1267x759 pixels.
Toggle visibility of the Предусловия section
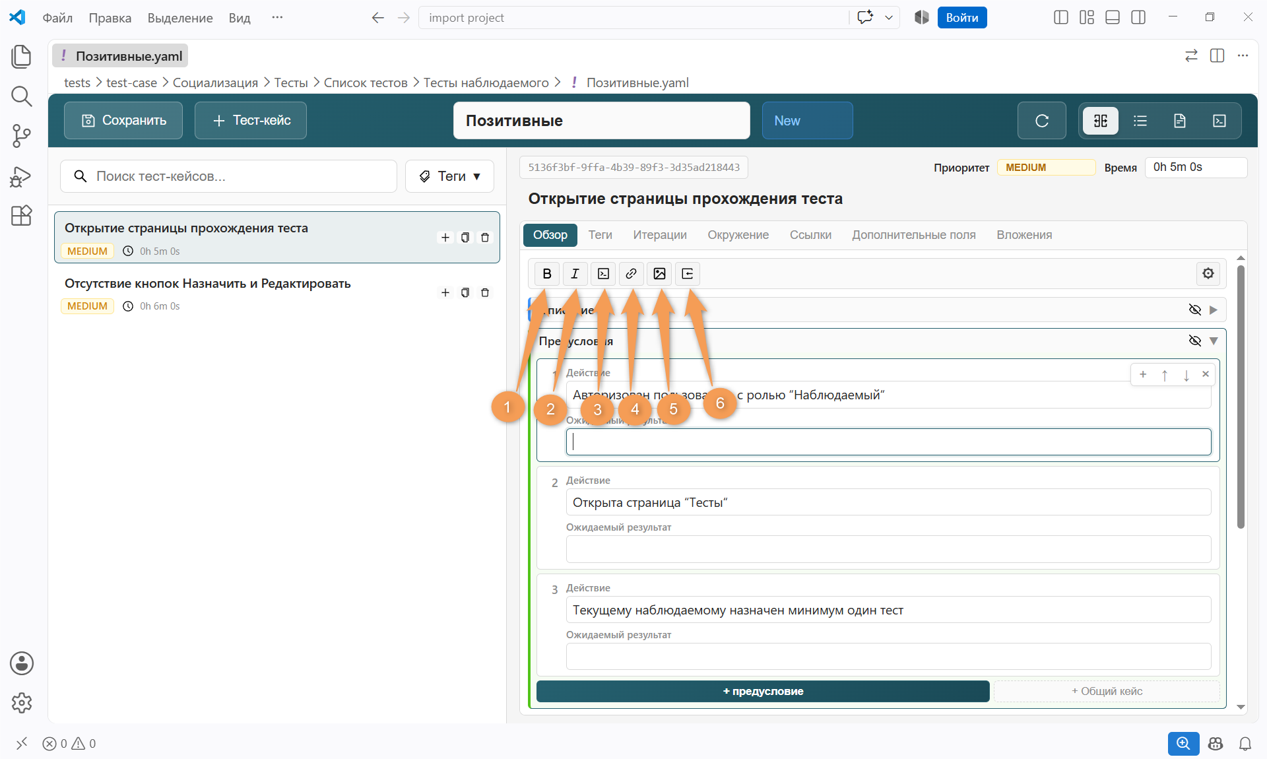click(1194, 341)
